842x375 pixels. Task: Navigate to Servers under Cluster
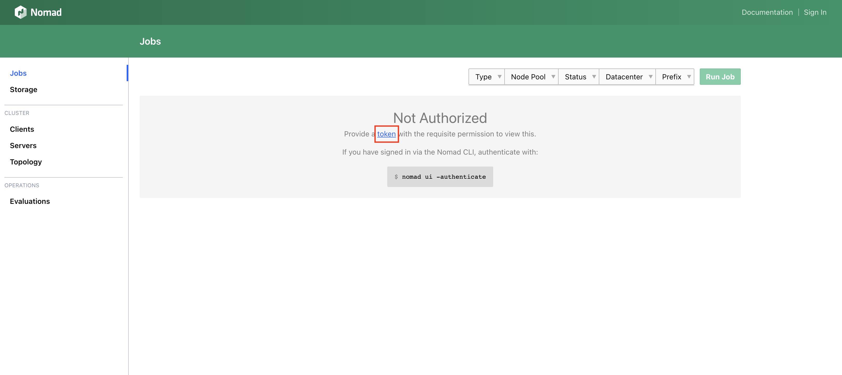[23, 145]
